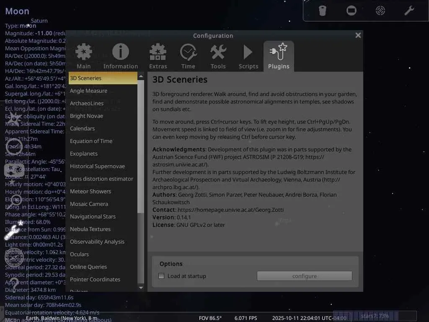Pick Calendars in the plugin list
This screenshot has height=322, width=429.
[x=103, y=129]
